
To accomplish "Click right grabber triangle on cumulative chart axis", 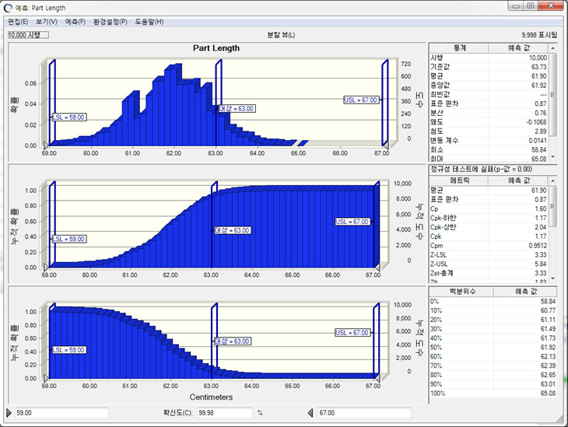I will 377,268.
